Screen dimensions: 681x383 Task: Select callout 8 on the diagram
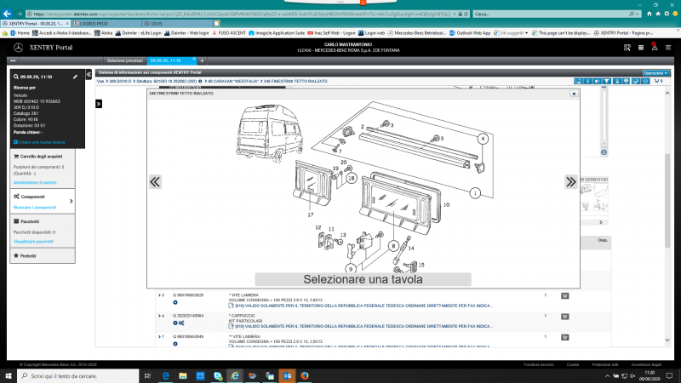[393, 246]
